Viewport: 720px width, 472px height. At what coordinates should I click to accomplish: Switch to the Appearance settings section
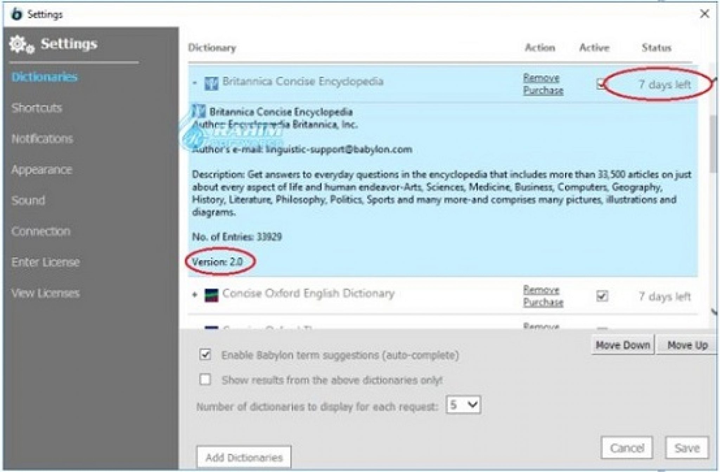click(x=41, y=170)
